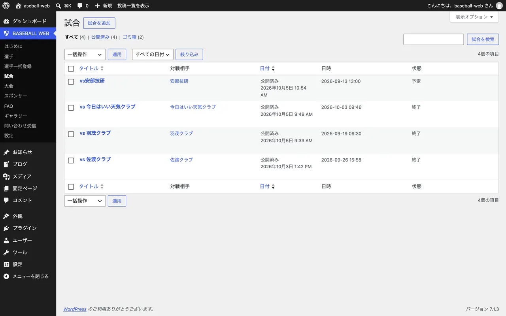Click the BASEBALL WEB shield icon
This screenshot has width=506, height=316.
[6, 34]
